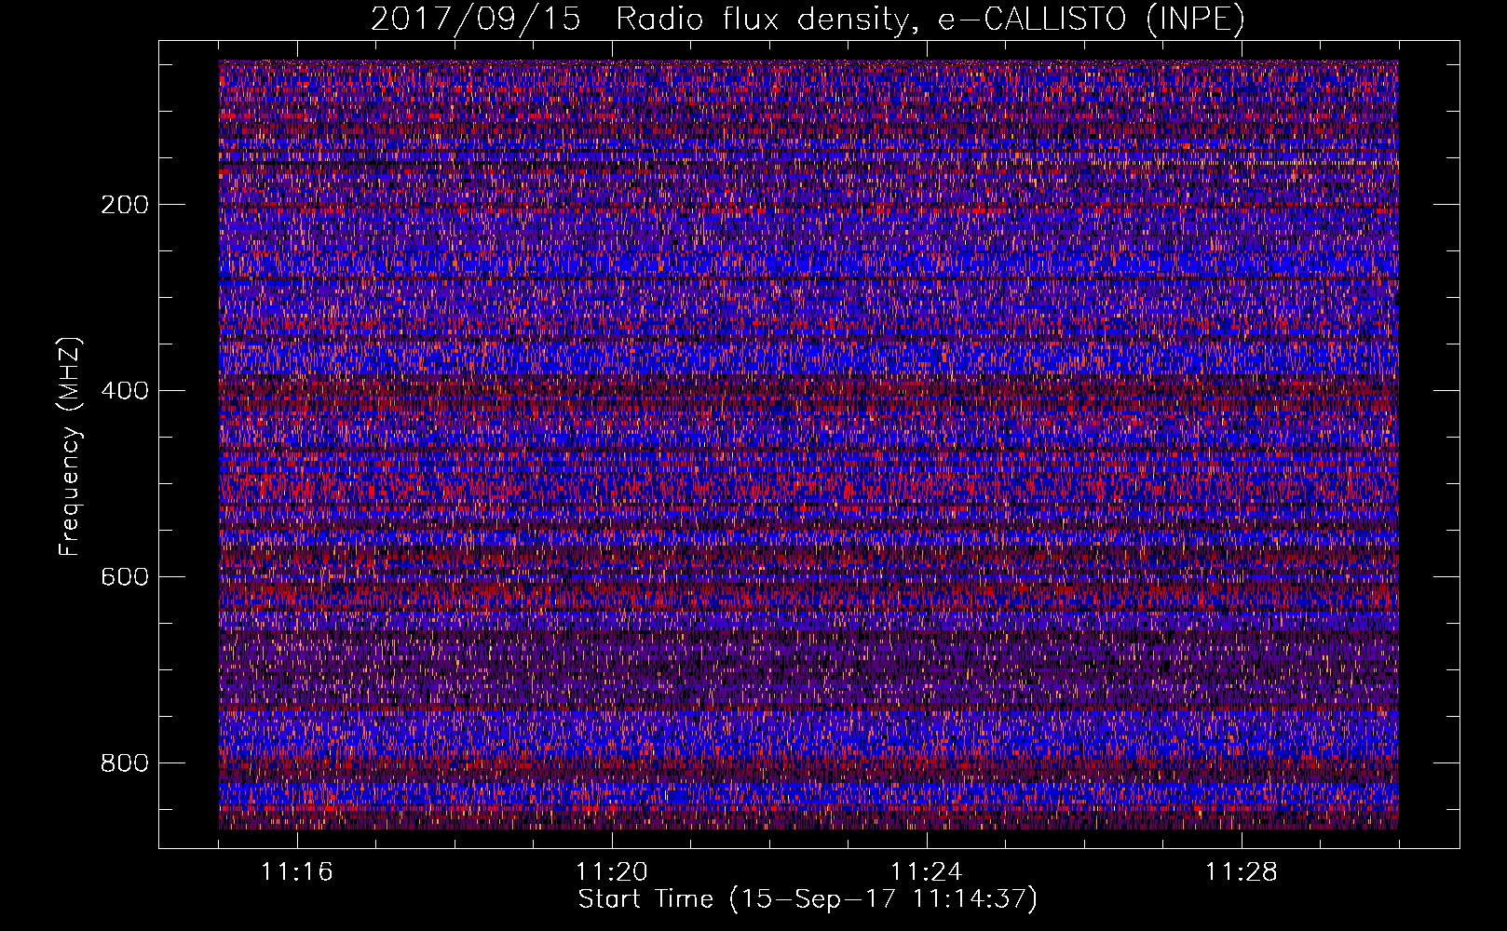This screenshot has width=1507, height=931.
Task: Click the "11:28" time tick label
Action: 1242,871
